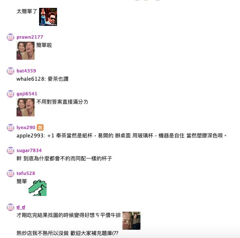Click tofu528's avatar icon
This screenshot has width=240, height=238.
click(x=11, y=173)
